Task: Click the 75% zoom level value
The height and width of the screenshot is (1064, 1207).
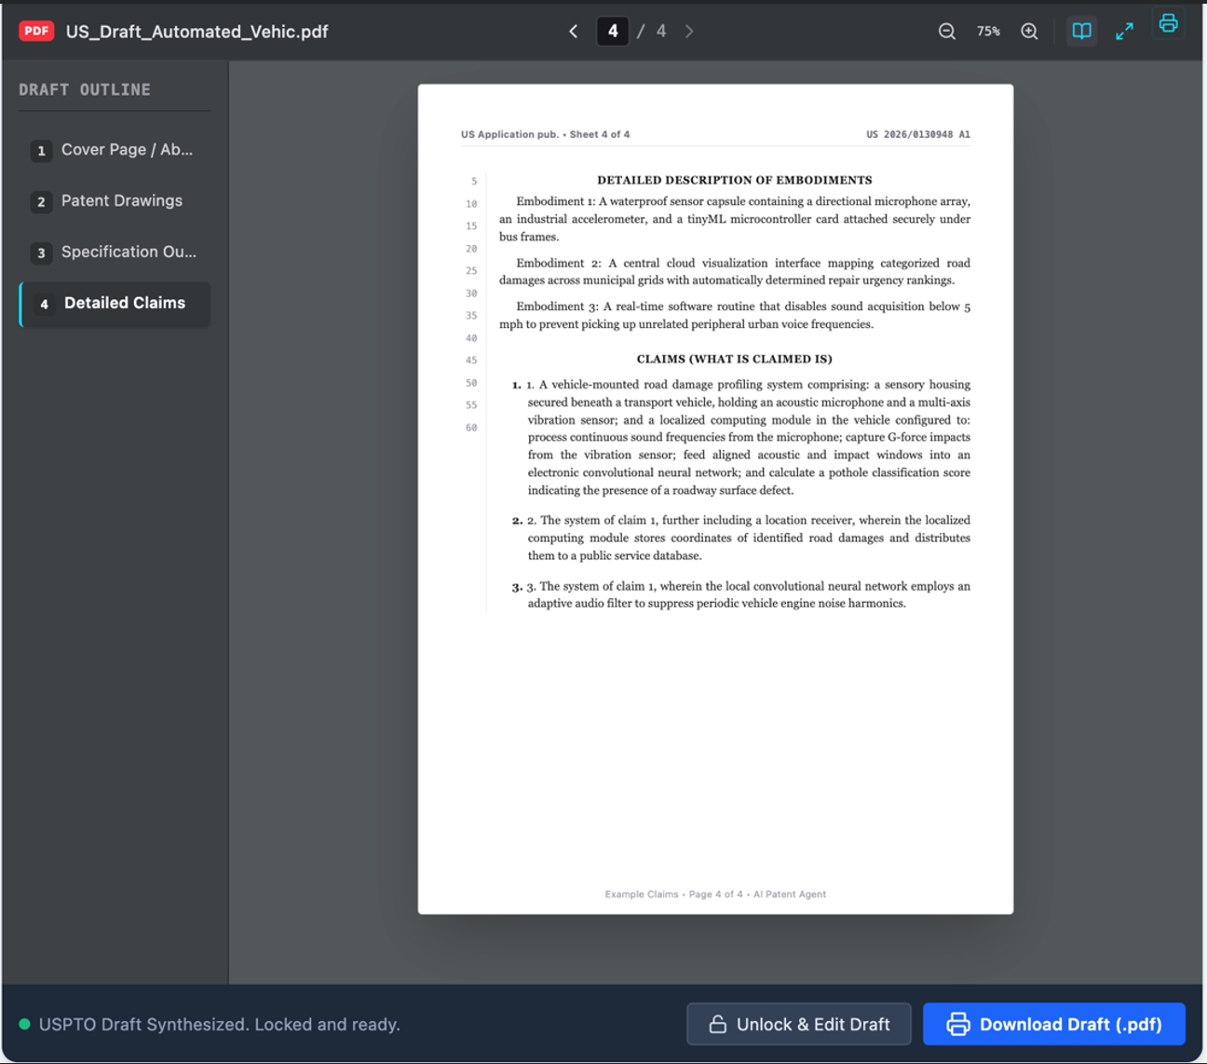Action: [988, 31]
